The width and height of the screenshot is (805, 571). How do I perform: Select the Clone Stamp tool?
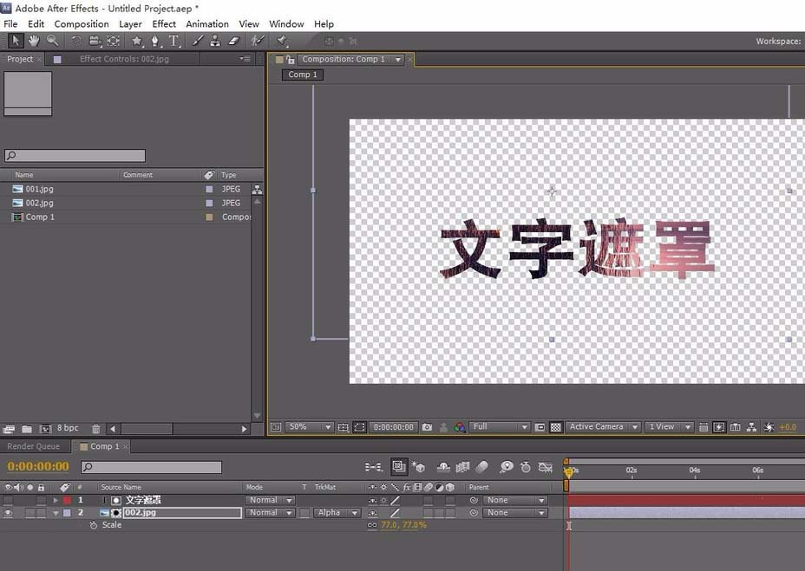[216, 40]
